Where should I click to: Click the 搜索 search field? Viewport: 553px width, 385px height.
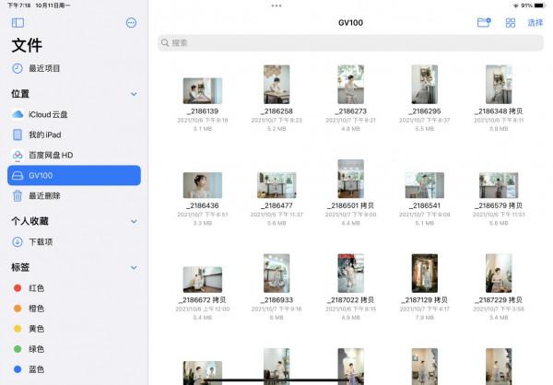coord(350,42)
